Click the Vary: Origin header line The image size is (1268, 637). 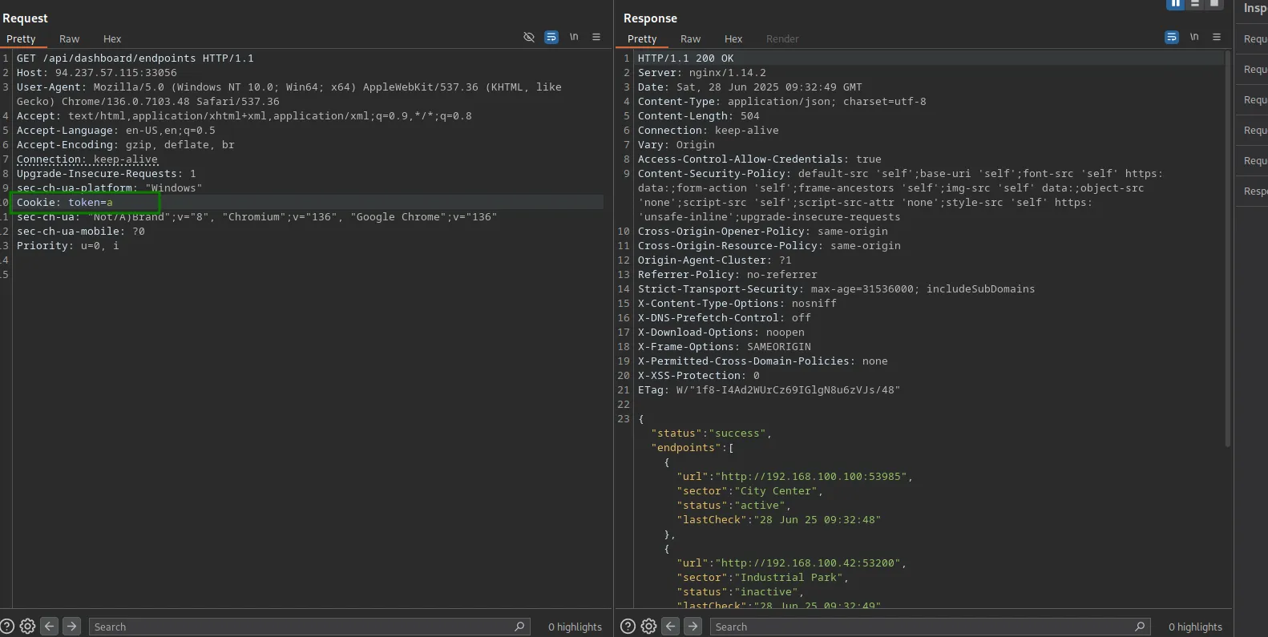(676, 145)
